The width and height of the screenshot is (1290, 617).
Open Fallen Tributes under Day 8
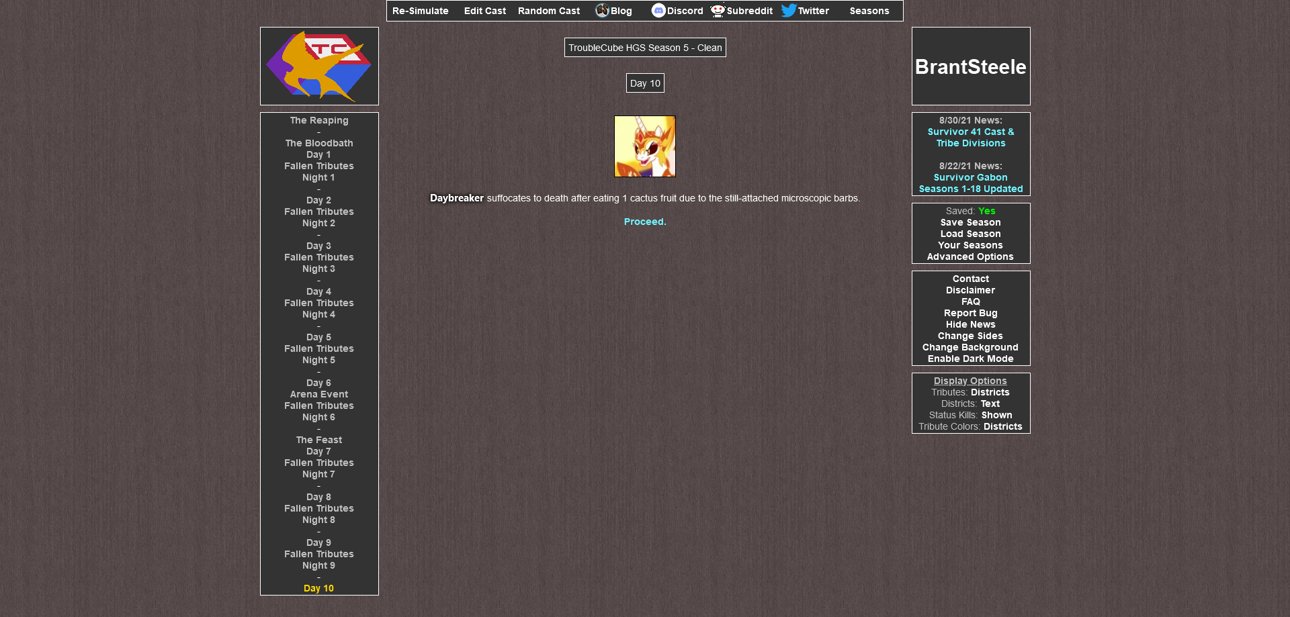point(319,508)
